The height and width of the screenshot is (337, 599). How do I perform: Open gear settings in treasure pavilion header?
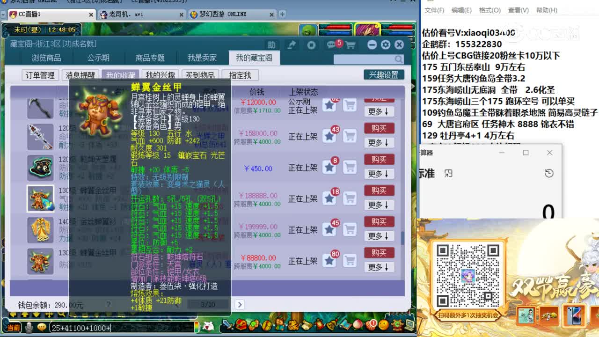[386, 45]
